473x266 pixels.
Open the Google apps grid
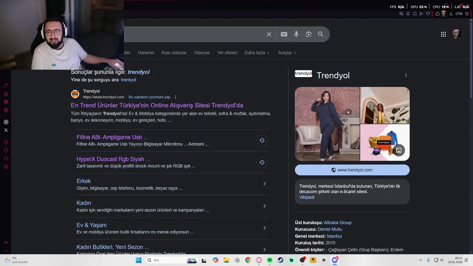(x=443, y=34)
